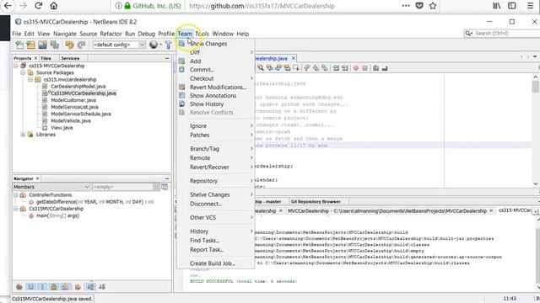The width and height of the screenshot is (540, 303).
Task: Open the Members dropdown in Navigator
Action: [51, 187]
